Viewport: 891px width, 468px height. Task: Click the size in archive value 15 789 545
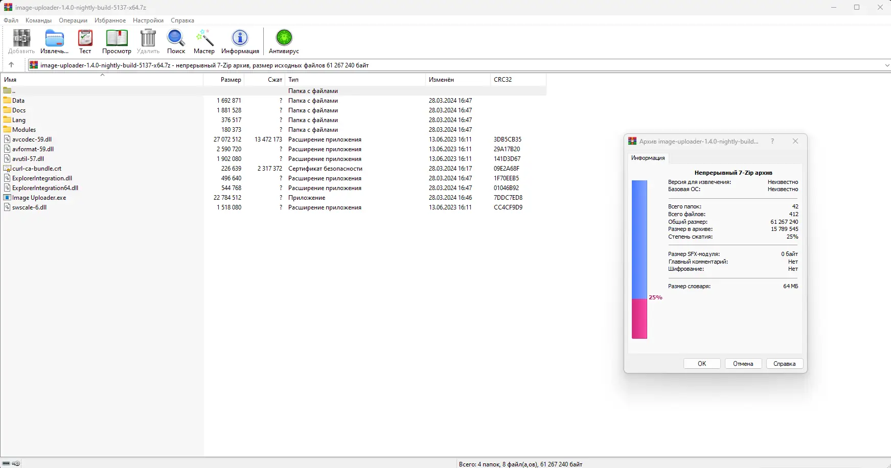tap(785, 229)
